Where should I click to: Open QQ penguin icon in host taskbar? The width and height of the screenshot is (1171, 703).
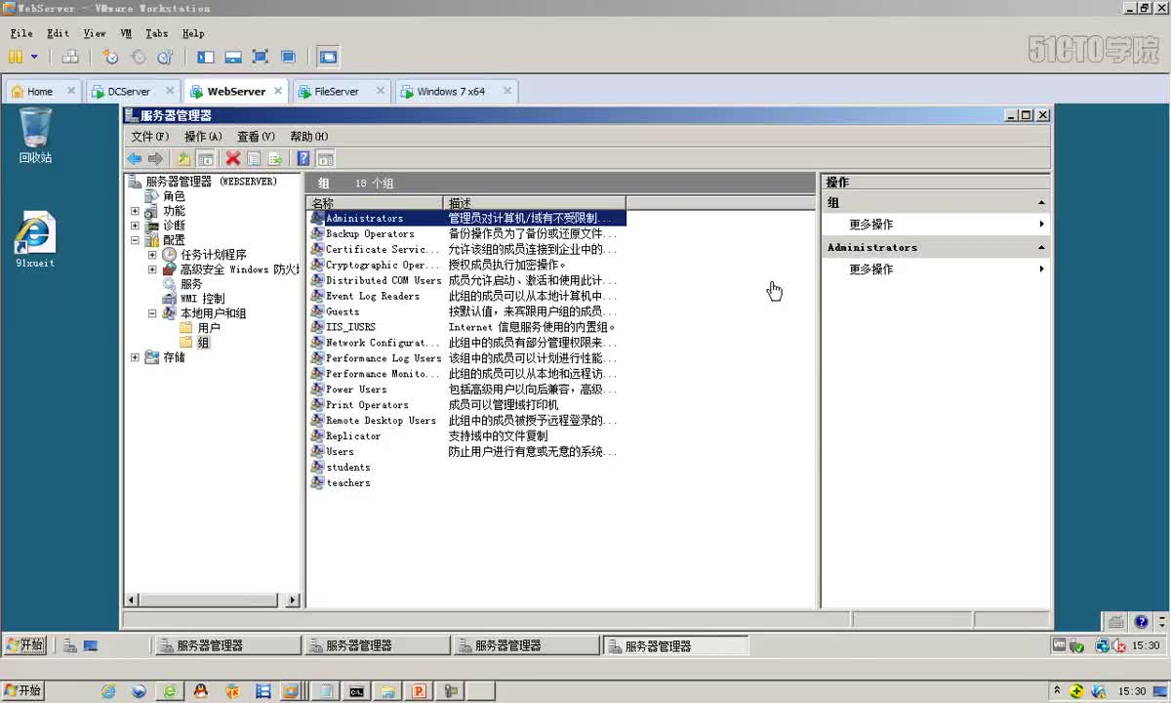click(x=201, y=691)
